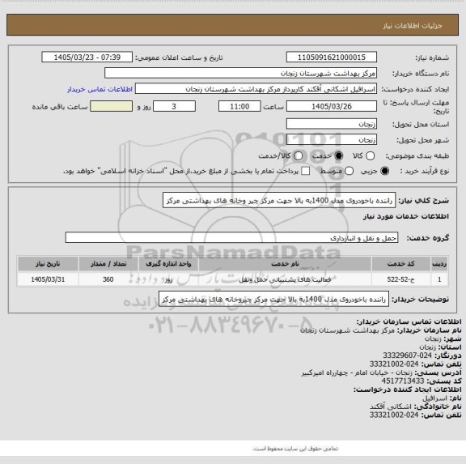Tick the اسناد خزانه اسلامی payment checkbox
This screenshot has height=464, width=466.
click(x=306, y=171)
